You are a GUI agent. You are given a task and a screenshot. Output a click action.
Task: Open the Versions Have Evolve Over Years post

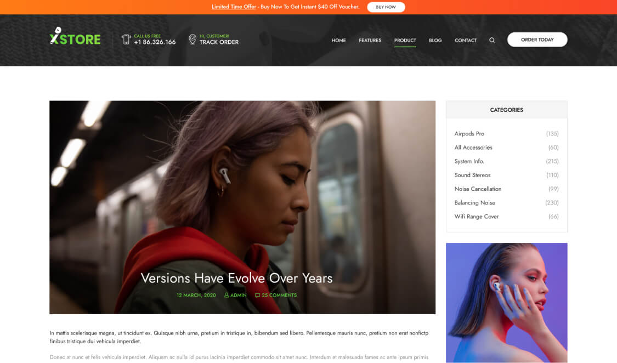point(236,278)
